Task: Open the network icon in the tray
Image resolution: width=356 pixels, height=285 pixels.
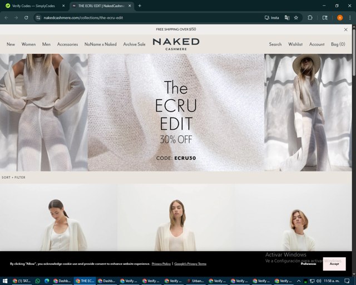Action: point(312,281)
